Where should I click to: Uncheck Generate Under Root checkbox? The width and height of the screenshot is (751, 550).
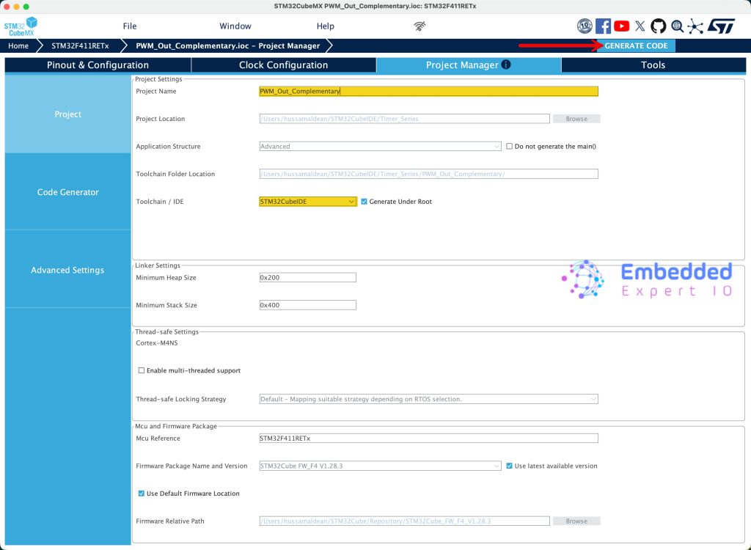point(364,202)
